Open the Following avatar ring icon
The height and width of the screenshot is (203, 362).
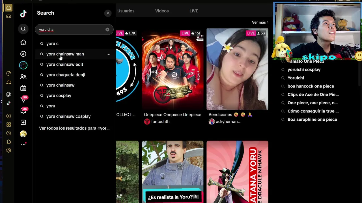click(23, 65)
